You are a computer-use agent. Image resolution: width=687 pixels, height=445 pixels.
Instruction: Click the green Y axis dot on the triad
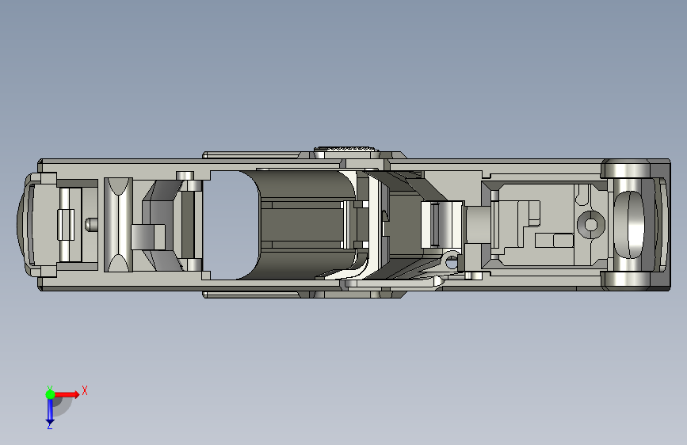pos(50,394)
